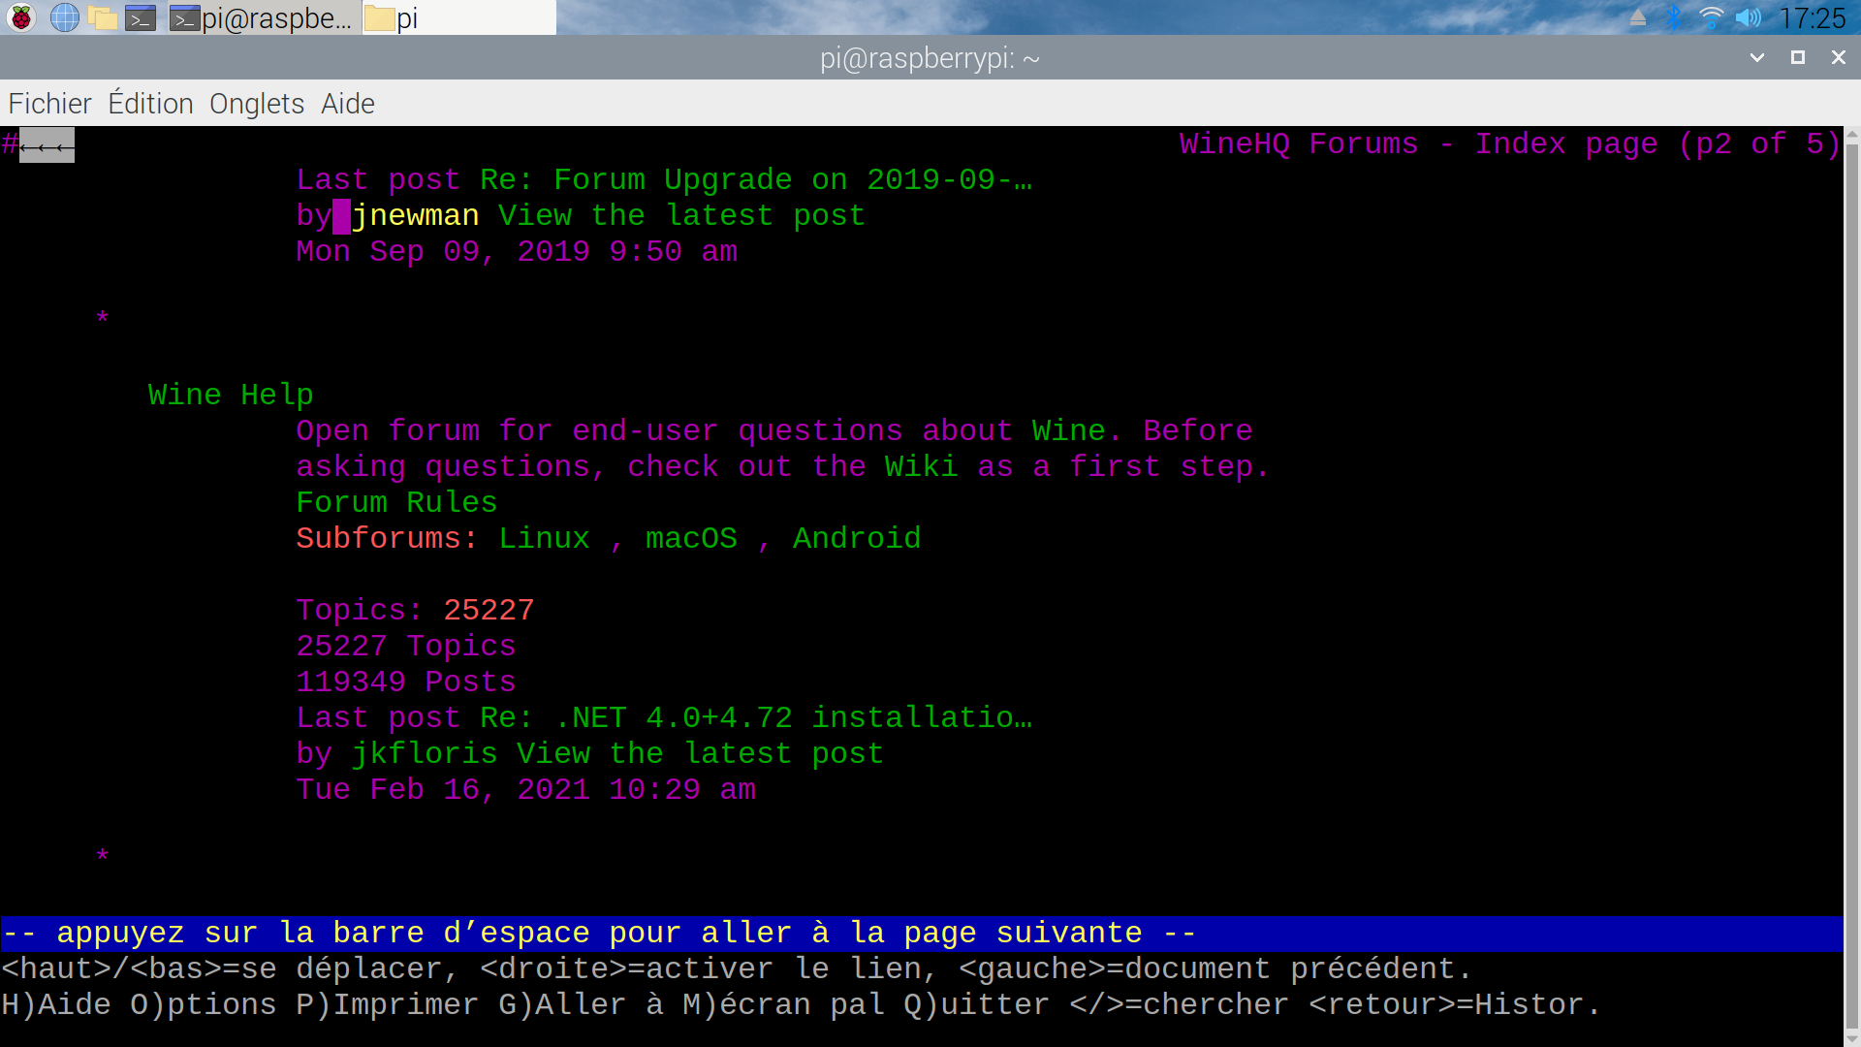Click the '119349 Posts' text

[x=406, y=682]
